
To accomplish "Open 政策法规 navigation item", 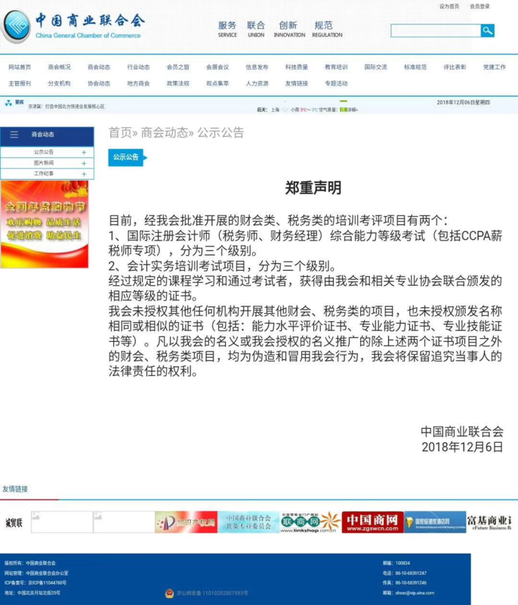I will 178,83.
